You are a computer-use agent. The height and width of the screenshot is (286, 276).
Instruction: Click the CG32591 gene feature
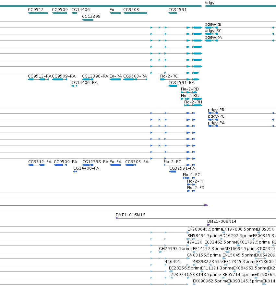173,13
